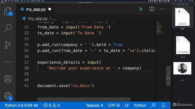Click the horizontal editor scrollbar

pyautogui.click(x=84, y=99)
